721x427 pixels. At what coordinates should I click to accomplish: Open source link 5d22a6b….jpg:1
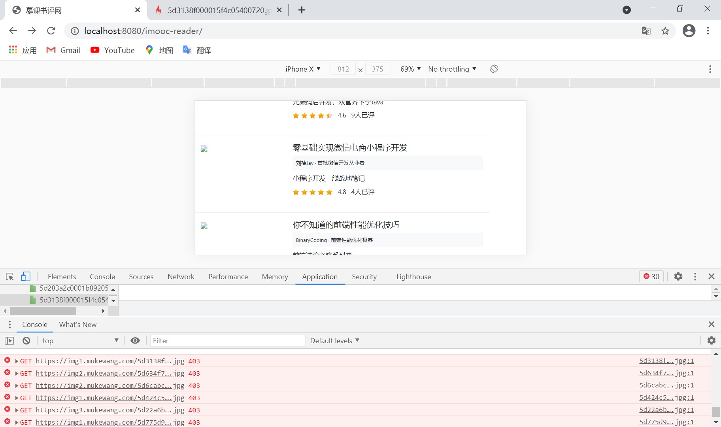tap(666, 410)
